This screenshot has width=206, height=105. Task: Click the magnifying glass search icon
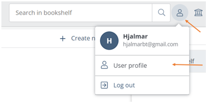coord(161,13)
